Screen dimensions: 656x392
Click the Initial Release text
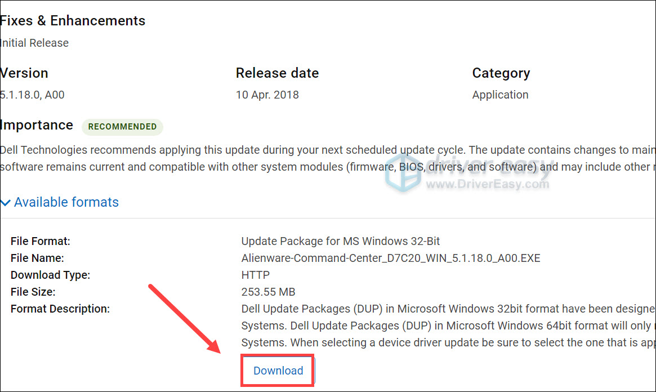coord(34,43)
